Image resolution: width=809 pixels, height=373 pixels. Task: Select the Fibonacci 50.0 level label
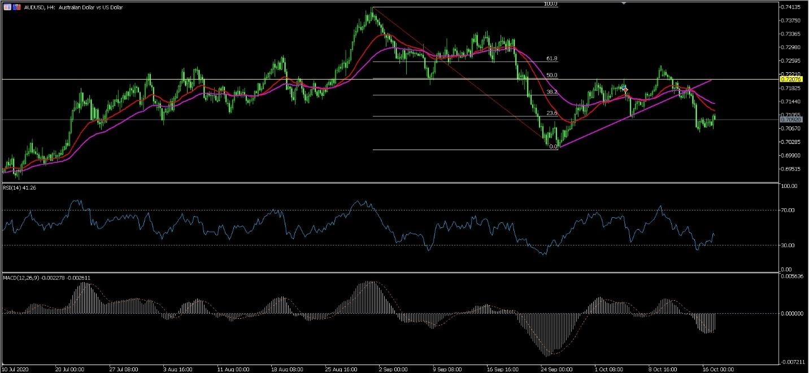click(x=552, y=75)
